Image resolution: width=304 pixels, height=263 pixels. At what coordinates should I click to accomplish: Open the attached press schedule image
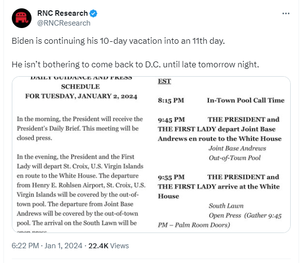coord(151,154)
